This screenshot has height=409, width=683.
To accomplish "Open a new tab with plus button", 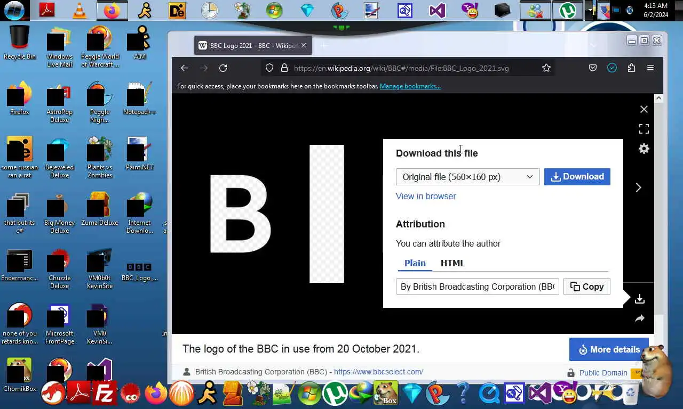I will tap(324, 46).
